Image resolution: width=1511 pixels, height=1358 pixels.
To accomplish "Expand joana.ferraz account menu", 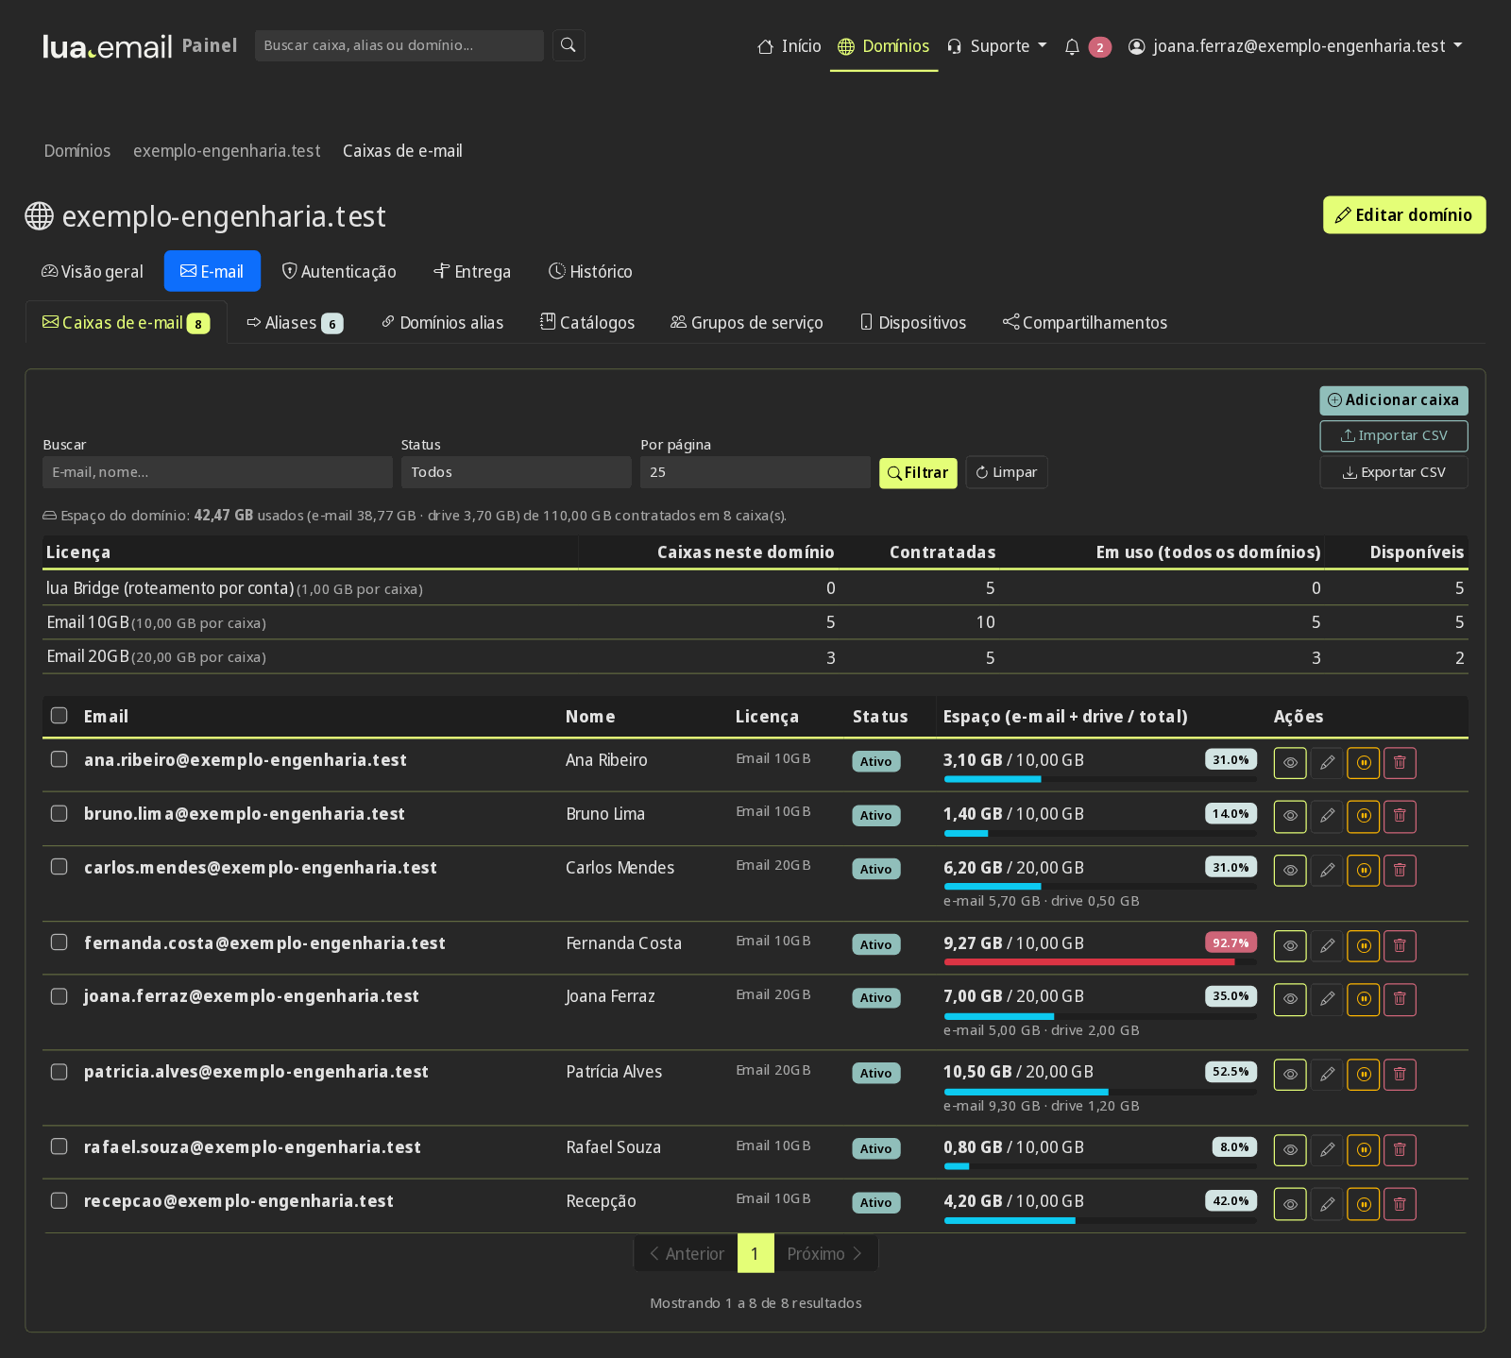I will click(1295, 46).
